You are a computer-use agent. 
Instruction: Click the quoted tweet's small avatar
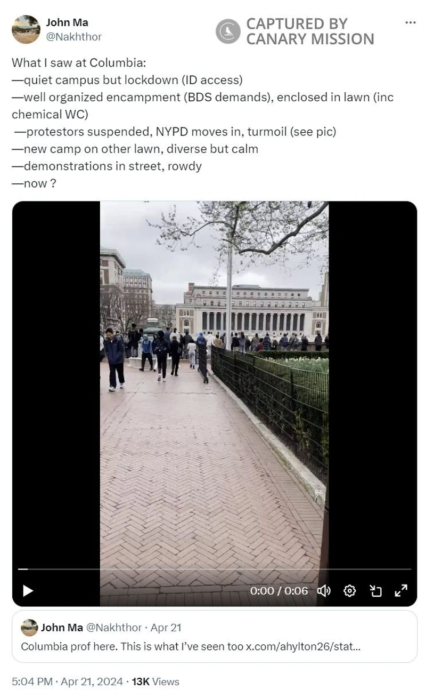point(29,628)
